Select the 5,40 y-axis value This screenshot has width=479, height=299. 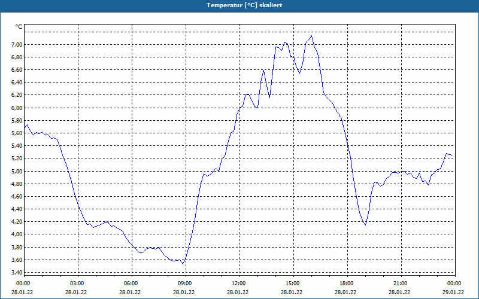tap(17, 146)
